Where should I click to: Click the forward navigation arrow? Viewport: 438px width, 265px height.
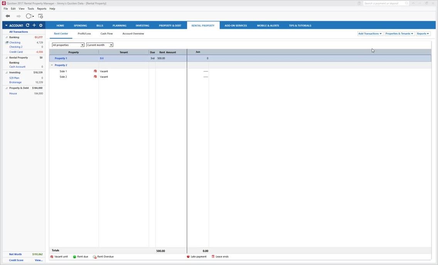click(19, 16)
